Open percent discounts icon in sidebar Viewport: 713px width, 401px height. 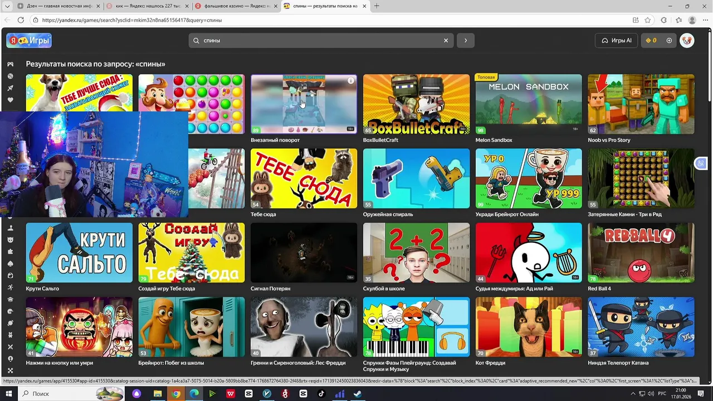10,76
